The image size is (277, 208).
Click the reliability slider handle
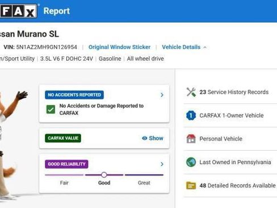point(104,175)
